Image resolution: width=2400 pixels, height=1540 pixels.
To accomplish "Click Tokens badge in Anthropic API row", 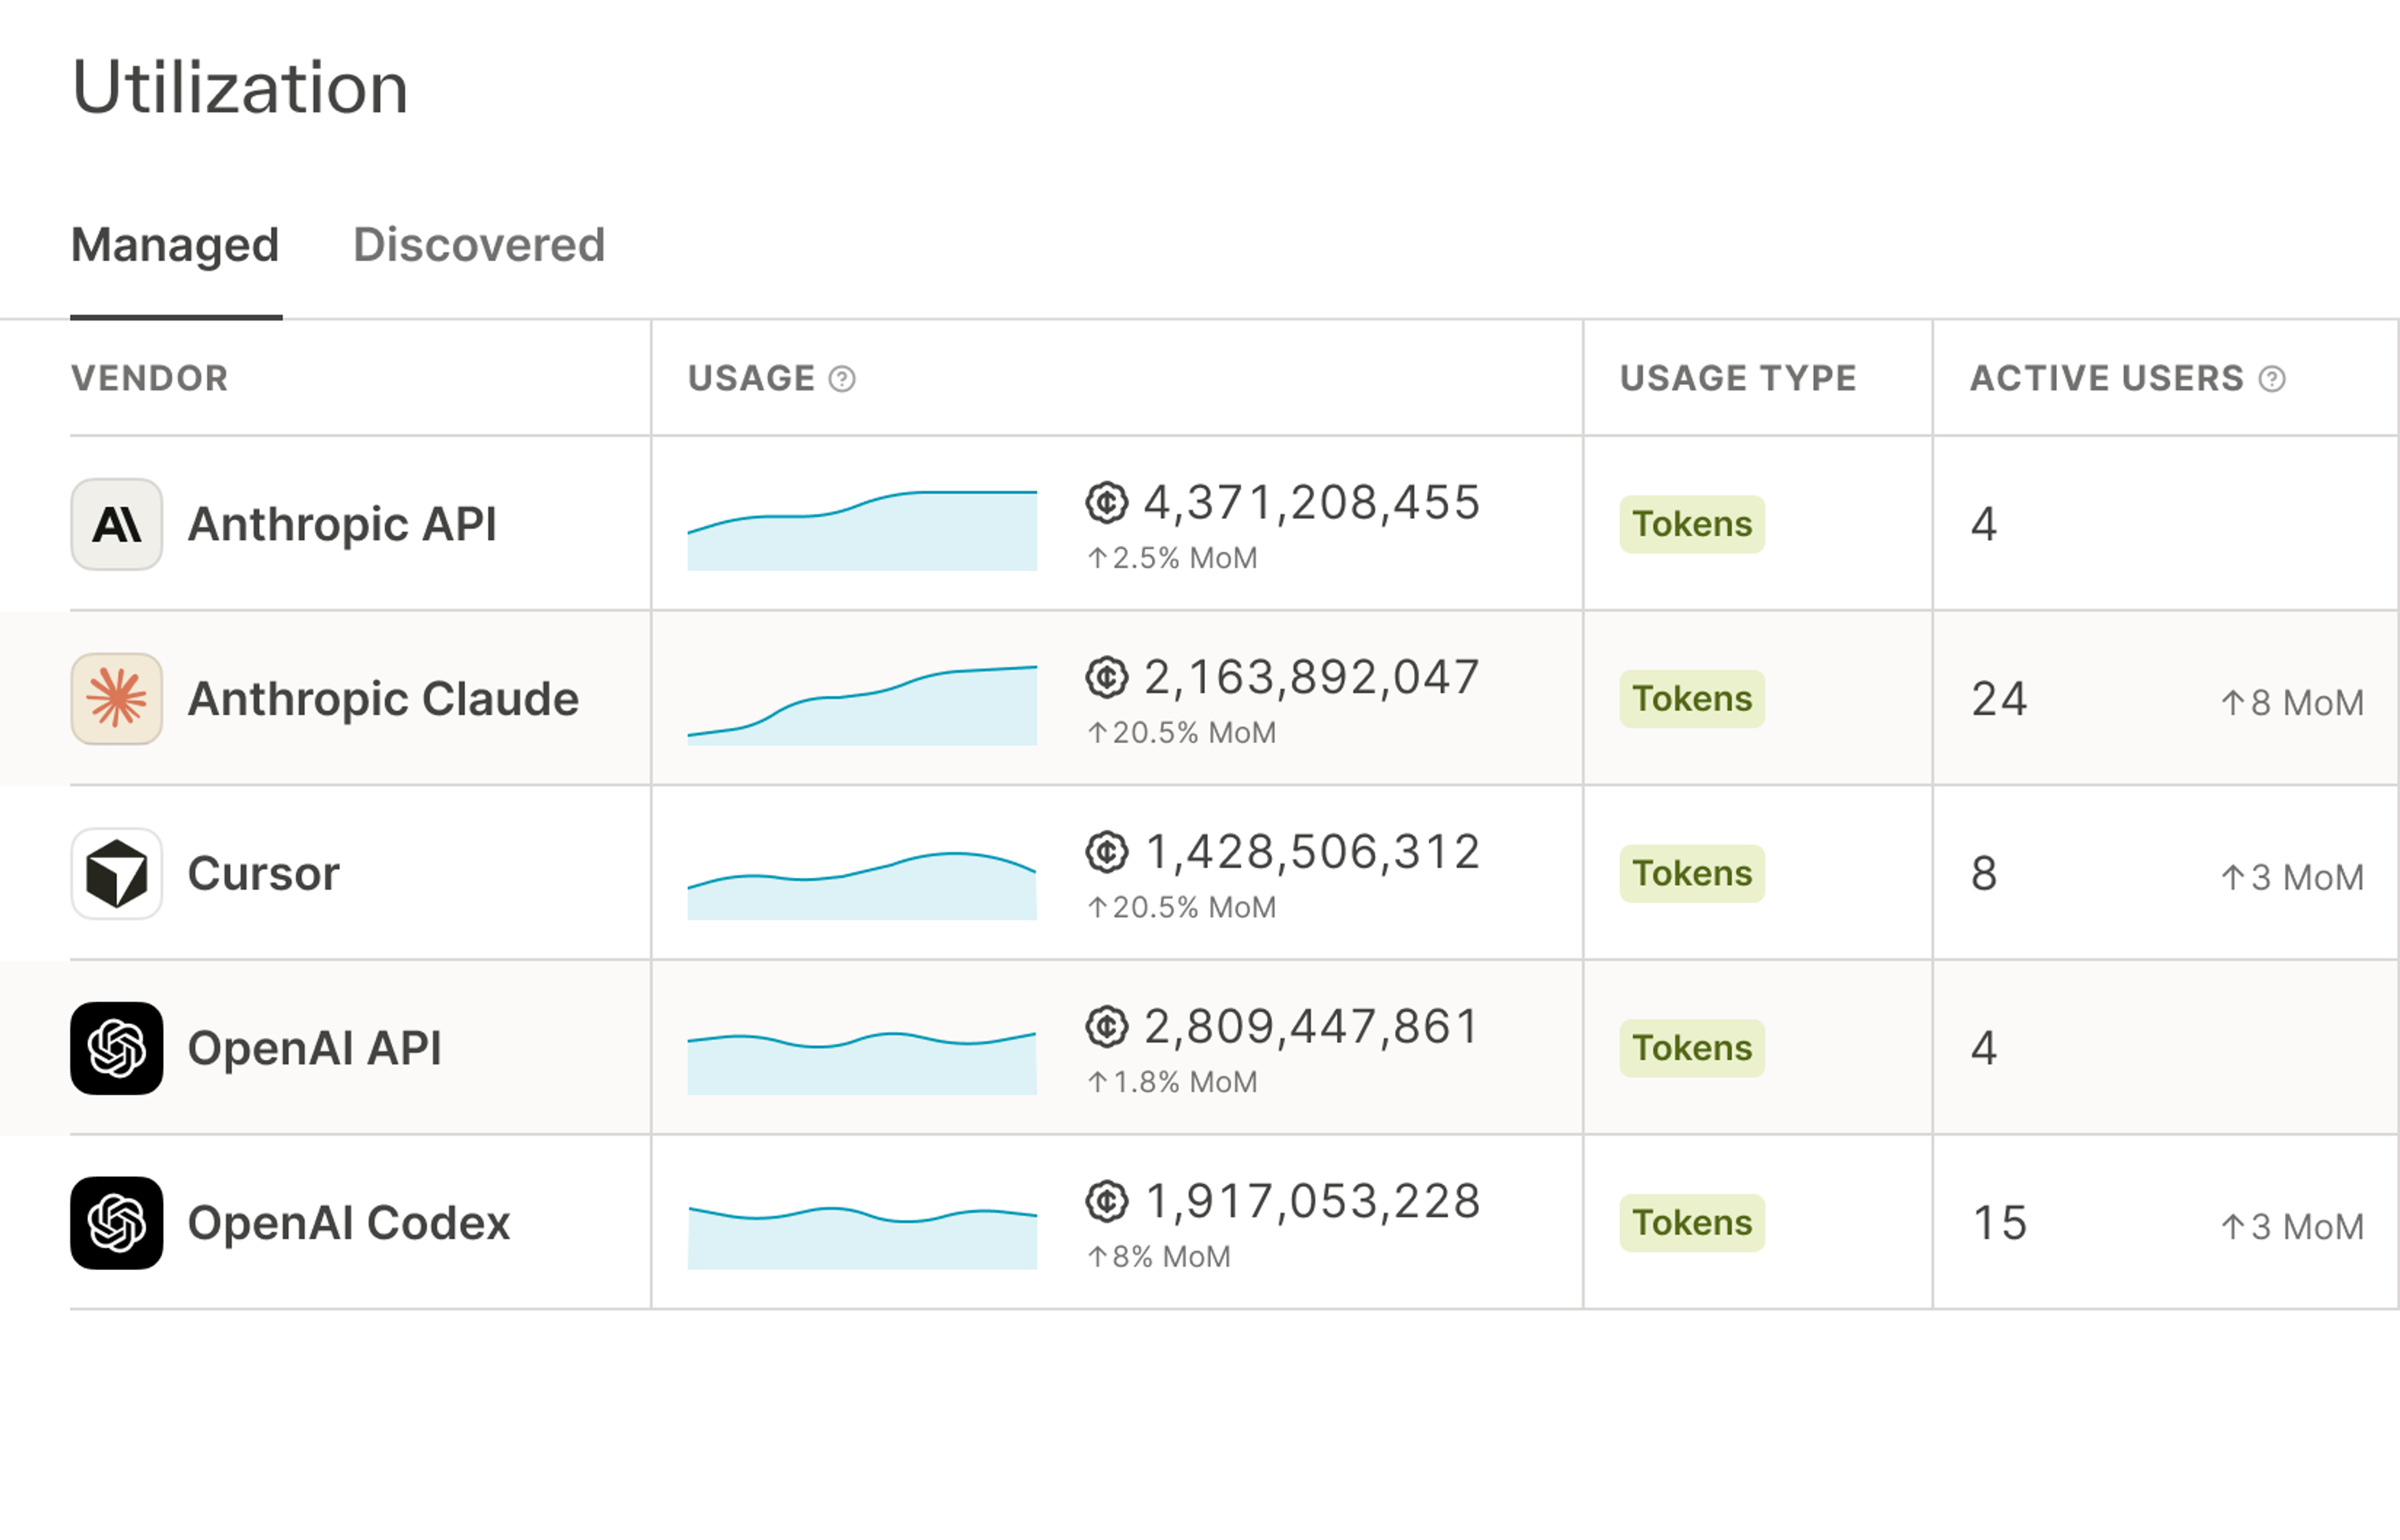I will click(1692, 524).
